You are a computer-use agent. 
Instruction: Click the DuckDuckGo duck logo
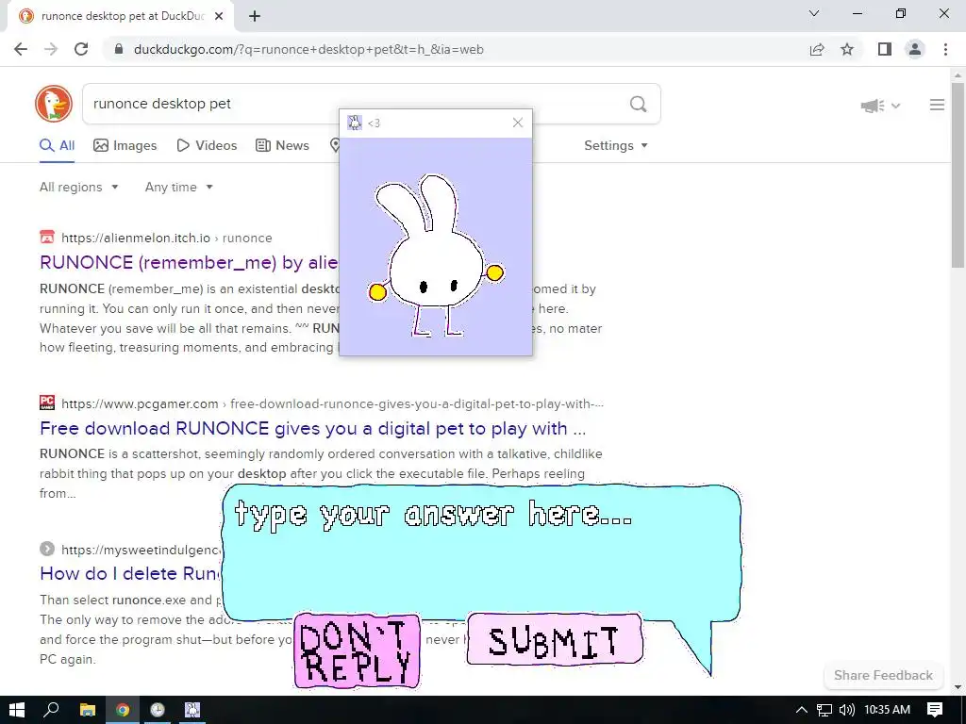(54, 104)
